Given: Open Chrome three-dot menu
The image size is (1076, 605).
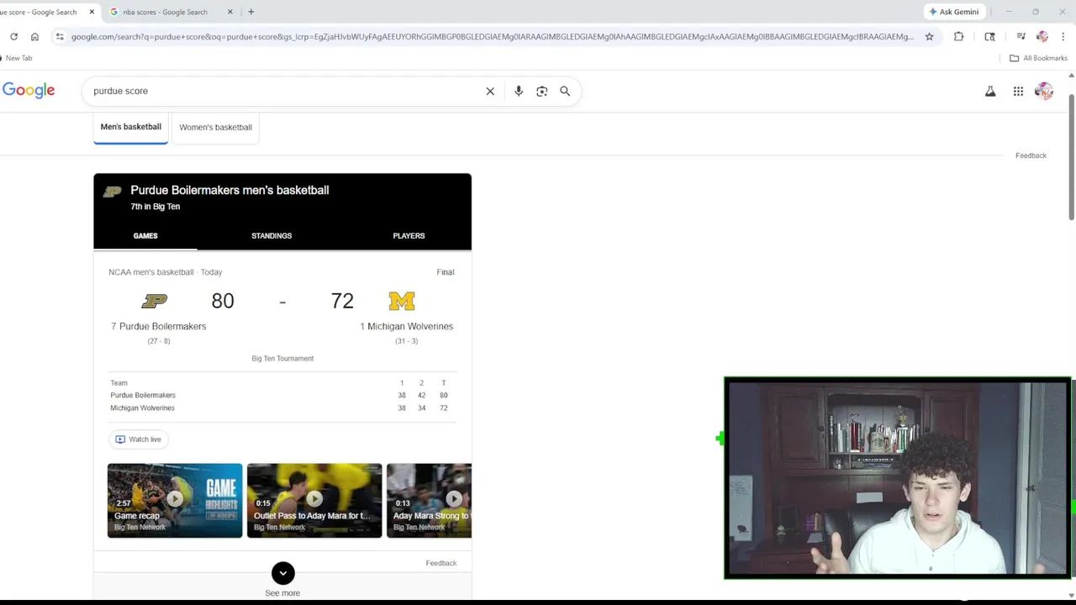Looking at the screenshot, I should pos(1063,36).
